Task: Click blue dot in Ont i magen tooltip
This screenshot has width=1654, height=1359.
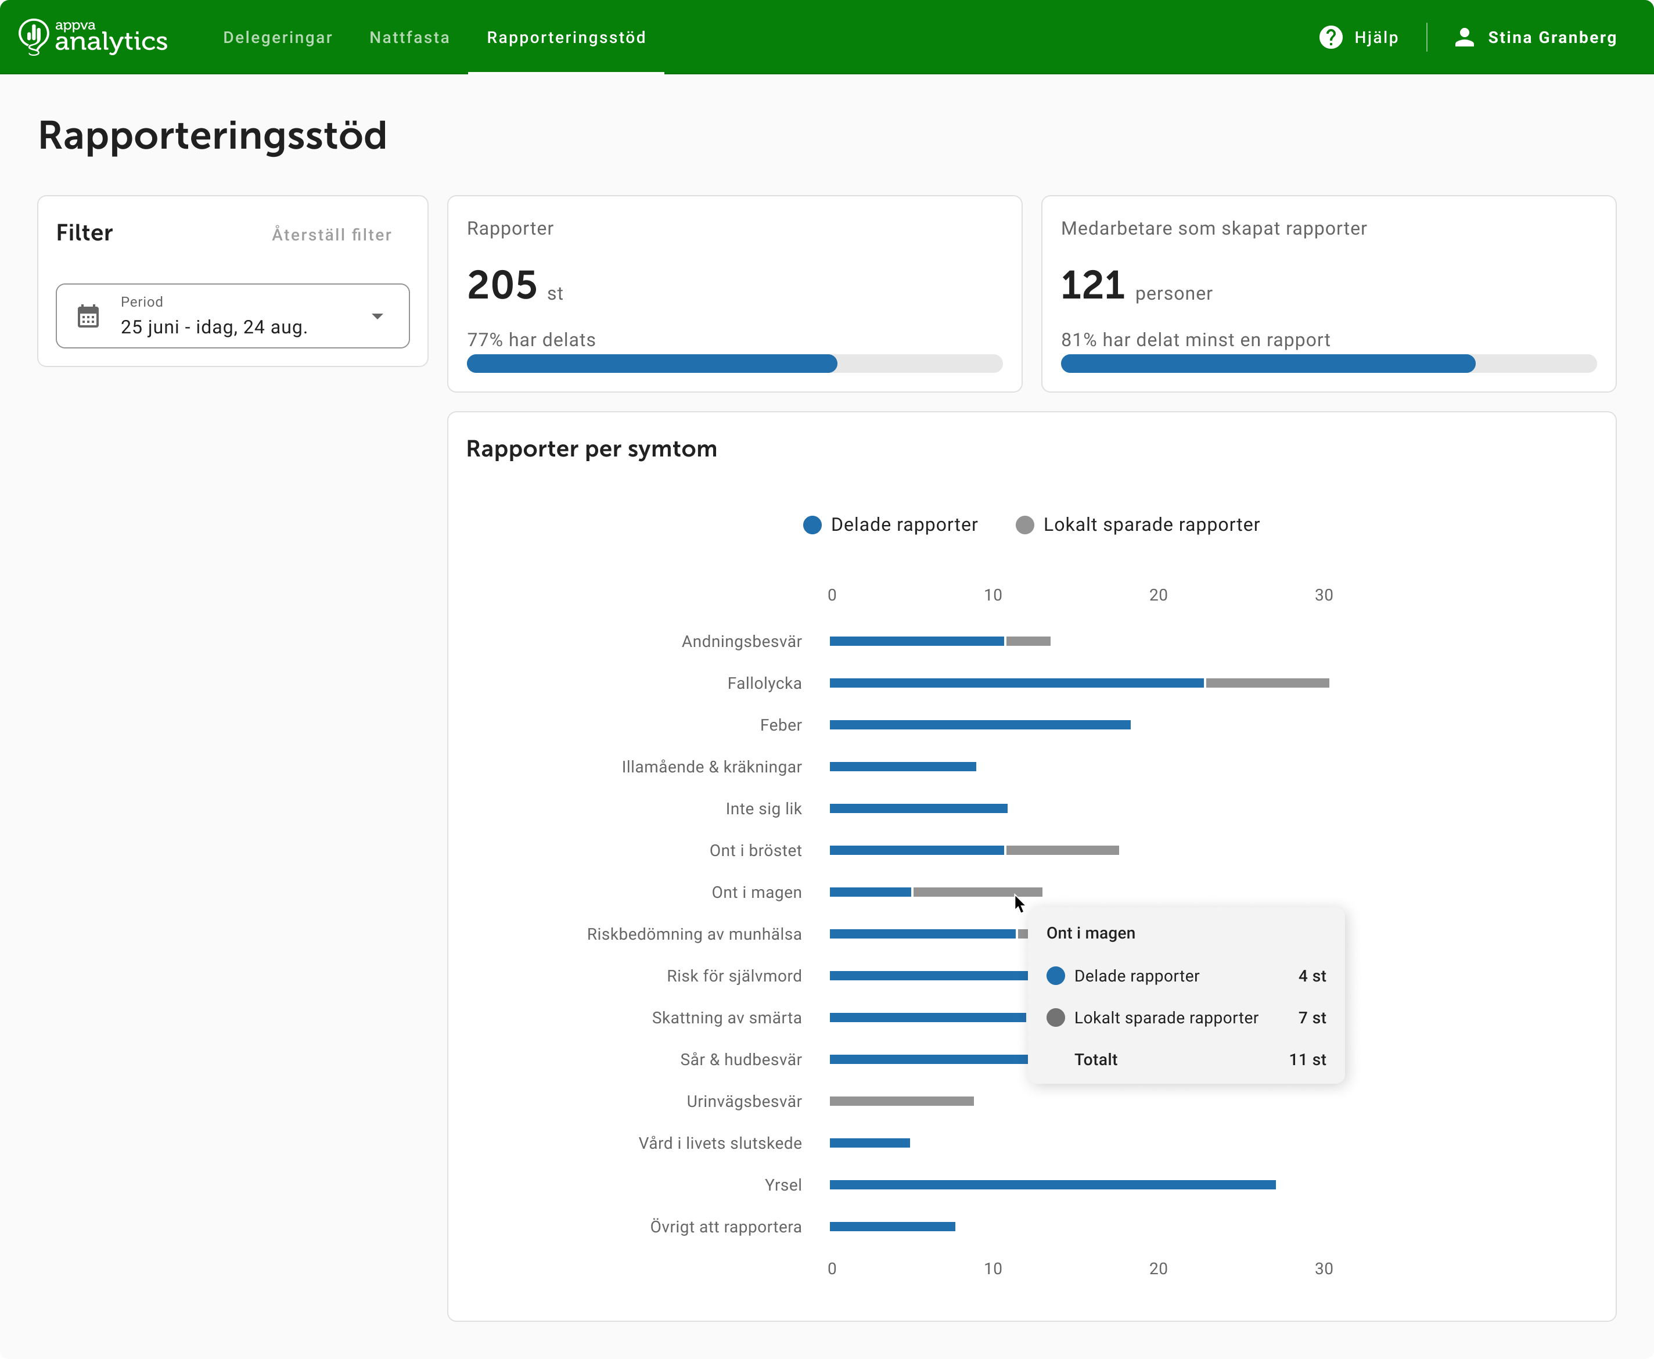Action: click(1055, 976)
